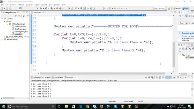Collapse the default package node
Image resolution: width=194 pixels, height=109 pixels.
click(7, 24)
